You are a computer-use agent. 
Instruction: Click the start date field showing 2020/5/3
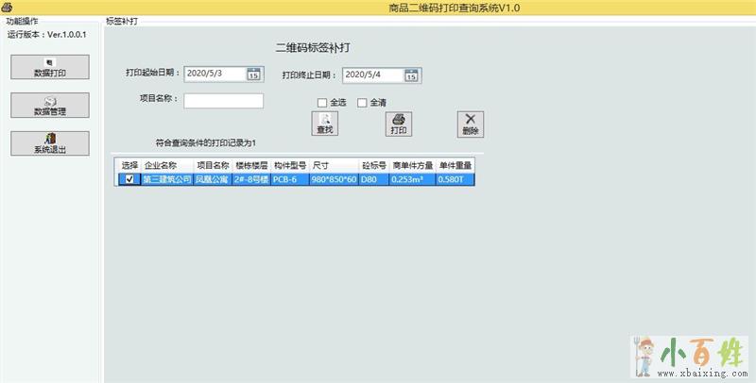pyautogui.click(x=215, y=74)
